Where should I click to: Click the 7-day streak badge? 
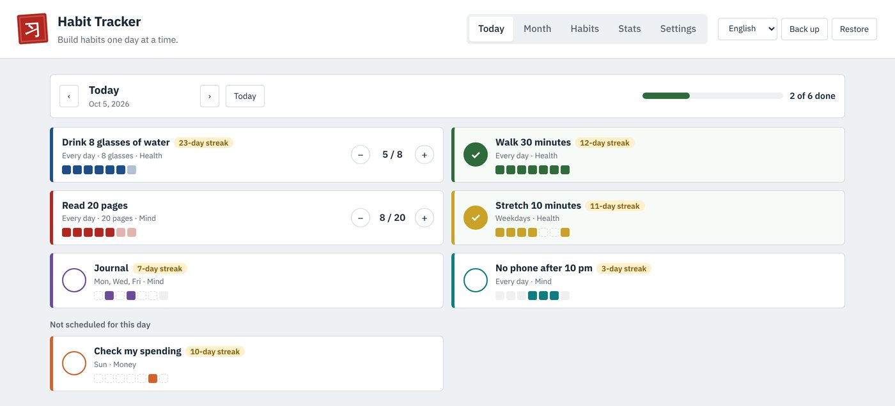click(x=160, y=269)
